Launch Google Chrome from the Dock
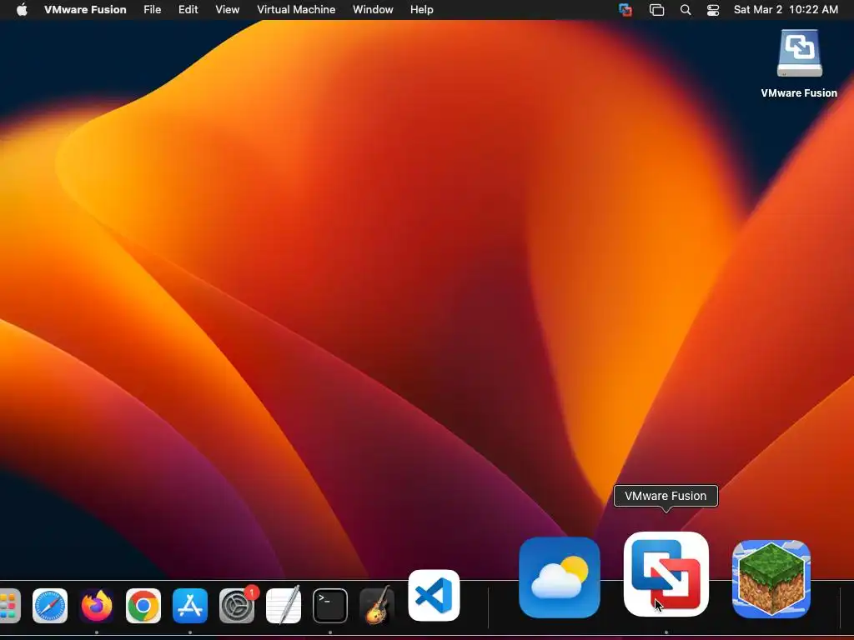The width and height of the screenshot is (854, 640). 143,605
